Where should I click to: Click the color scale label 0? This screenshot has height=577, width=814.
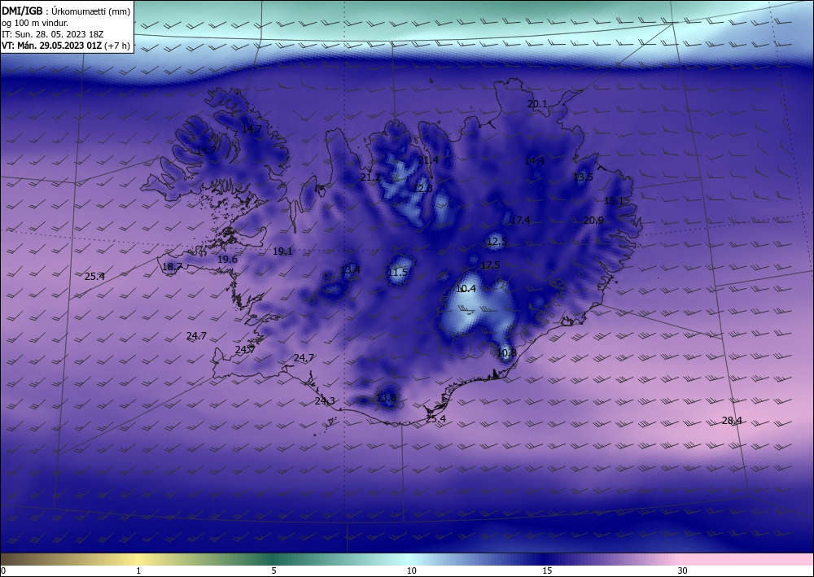point(3,571)
